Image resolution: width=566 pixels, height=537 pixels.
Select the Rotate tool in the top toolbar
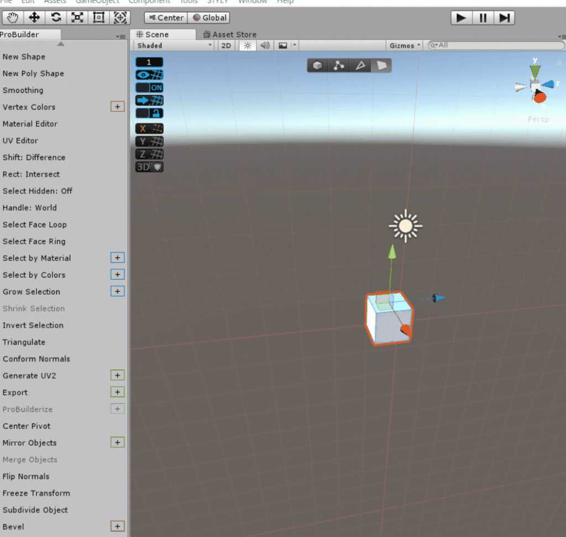tap(55, 18)
